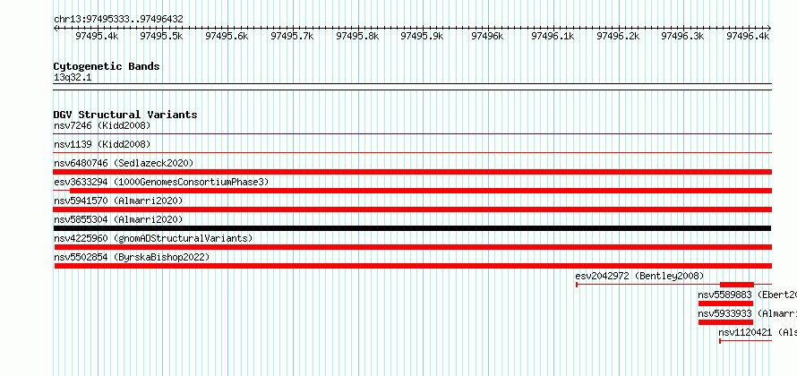Viewport: 797px width, 376px height.
Task: Select the 13q32.1 band label
Action: pyautogui.click(x=73, y=78)
